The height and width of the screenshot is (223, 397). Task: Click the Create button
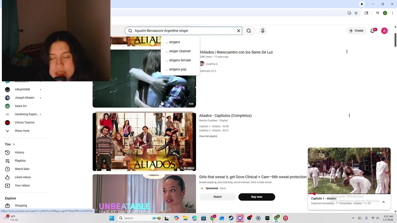pyautogui.click(x=356, y=31)
